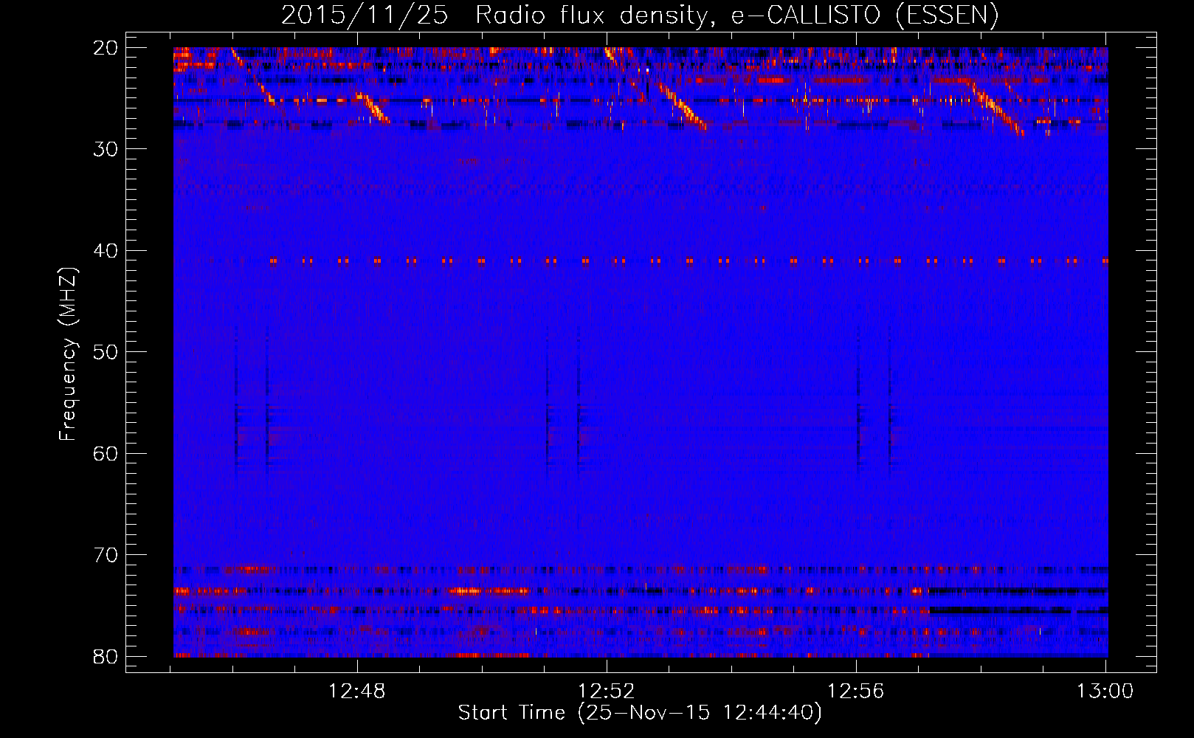Click the frequency label 30
Screen dimensions: 1194x738
pos(106,149)
